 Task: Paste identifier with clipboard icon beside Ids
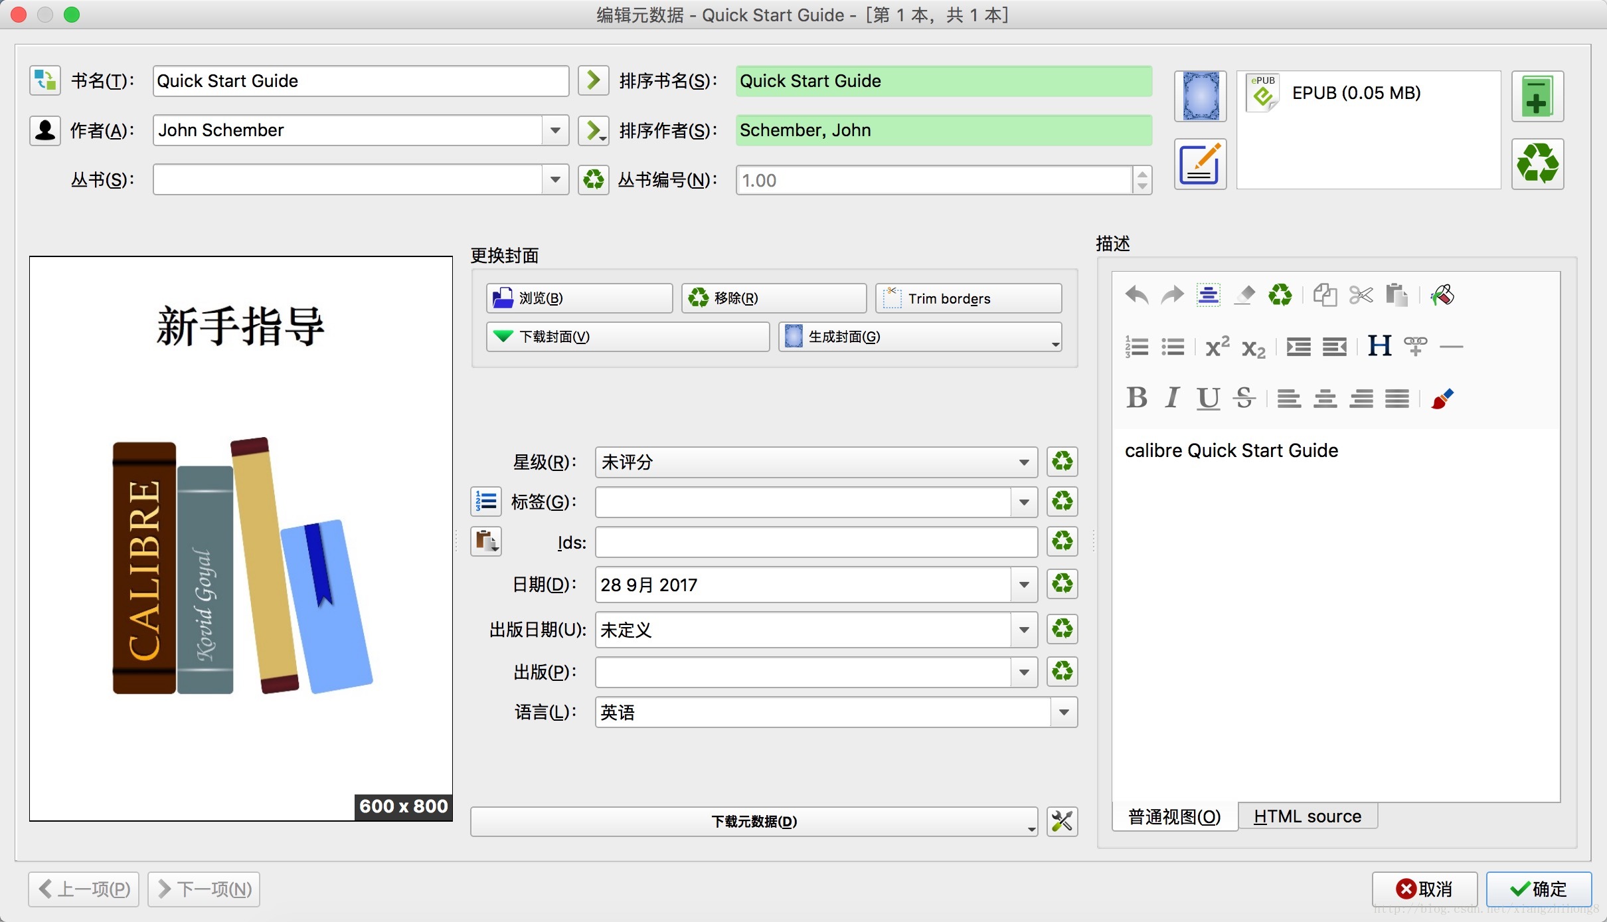pyautogui.click(x=486, y=541)
